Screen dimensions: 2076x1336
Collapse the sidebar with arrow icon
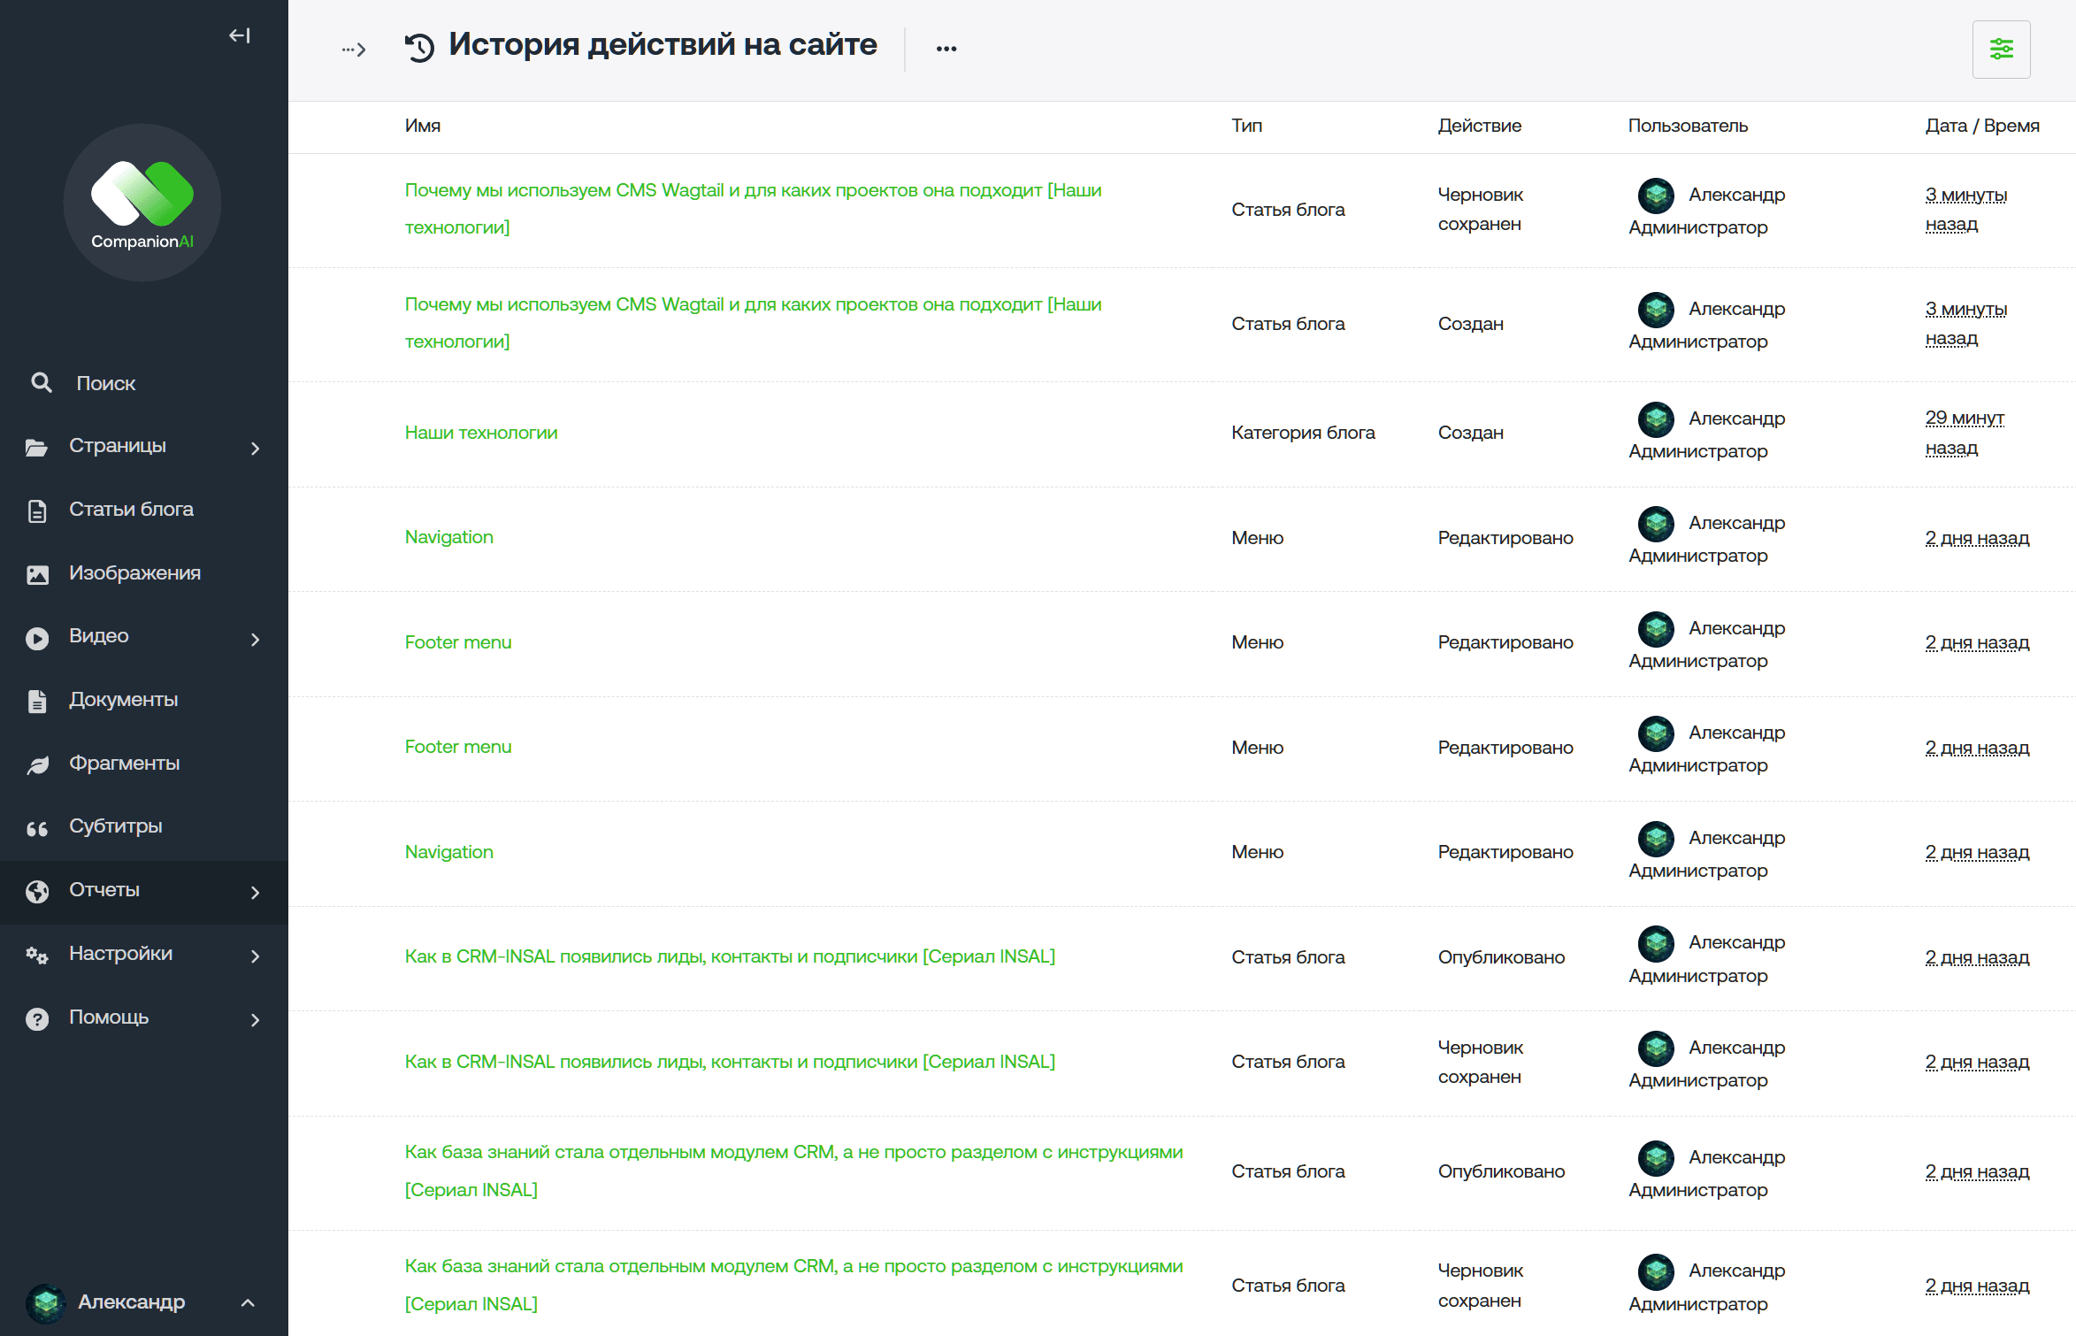pos(240,35)
